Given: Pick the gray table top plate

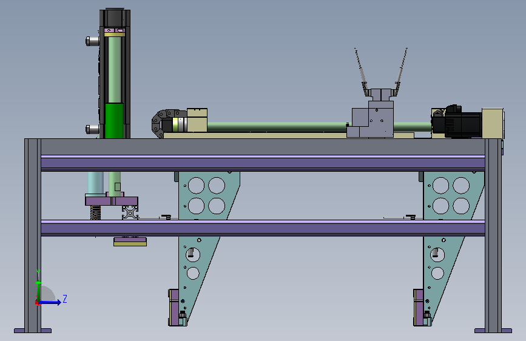Looking at the screenshot, I should 263,147.
